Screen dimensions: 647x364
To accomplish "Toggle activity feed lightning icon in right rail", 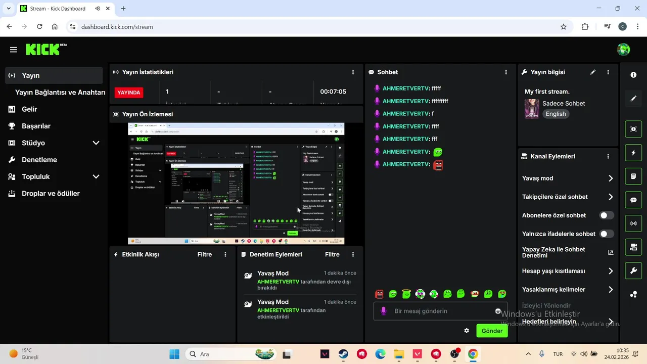I will [633, 153].
